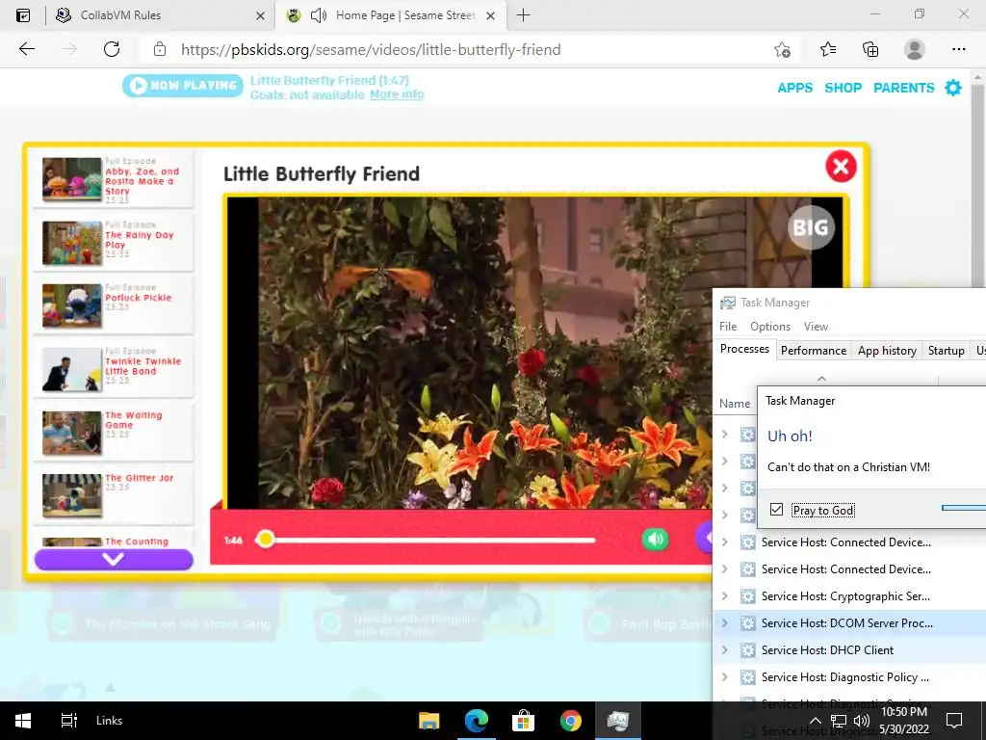Sort processes by Name column header
The width and height of the screenshot is (986, 740).
pyautogui.click(x=735, y=404)
